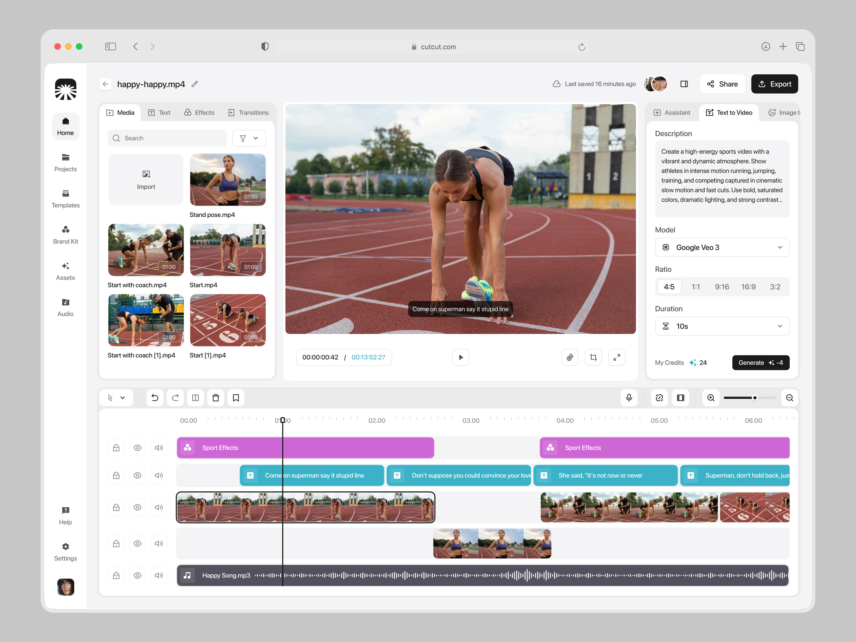The image size is (856, 642).
Task: Mute the Happy Song.mp3 track
Action: pos(159,575)
